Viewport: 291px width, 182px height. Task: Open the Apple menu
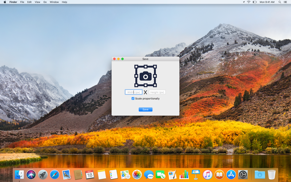point(5,2)
